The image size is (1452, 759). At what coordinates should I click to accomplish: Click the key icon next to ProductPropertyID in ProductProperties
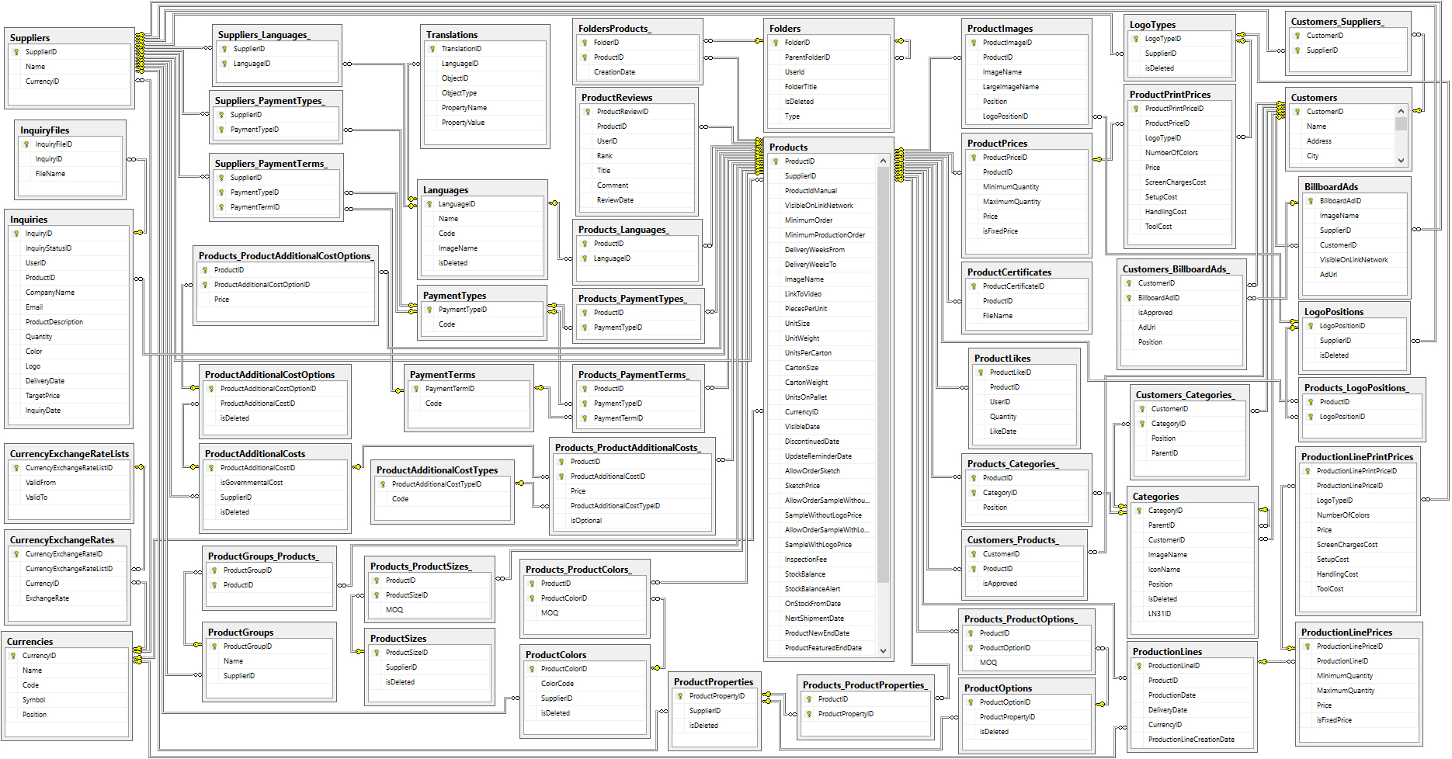tap(680, 696)
